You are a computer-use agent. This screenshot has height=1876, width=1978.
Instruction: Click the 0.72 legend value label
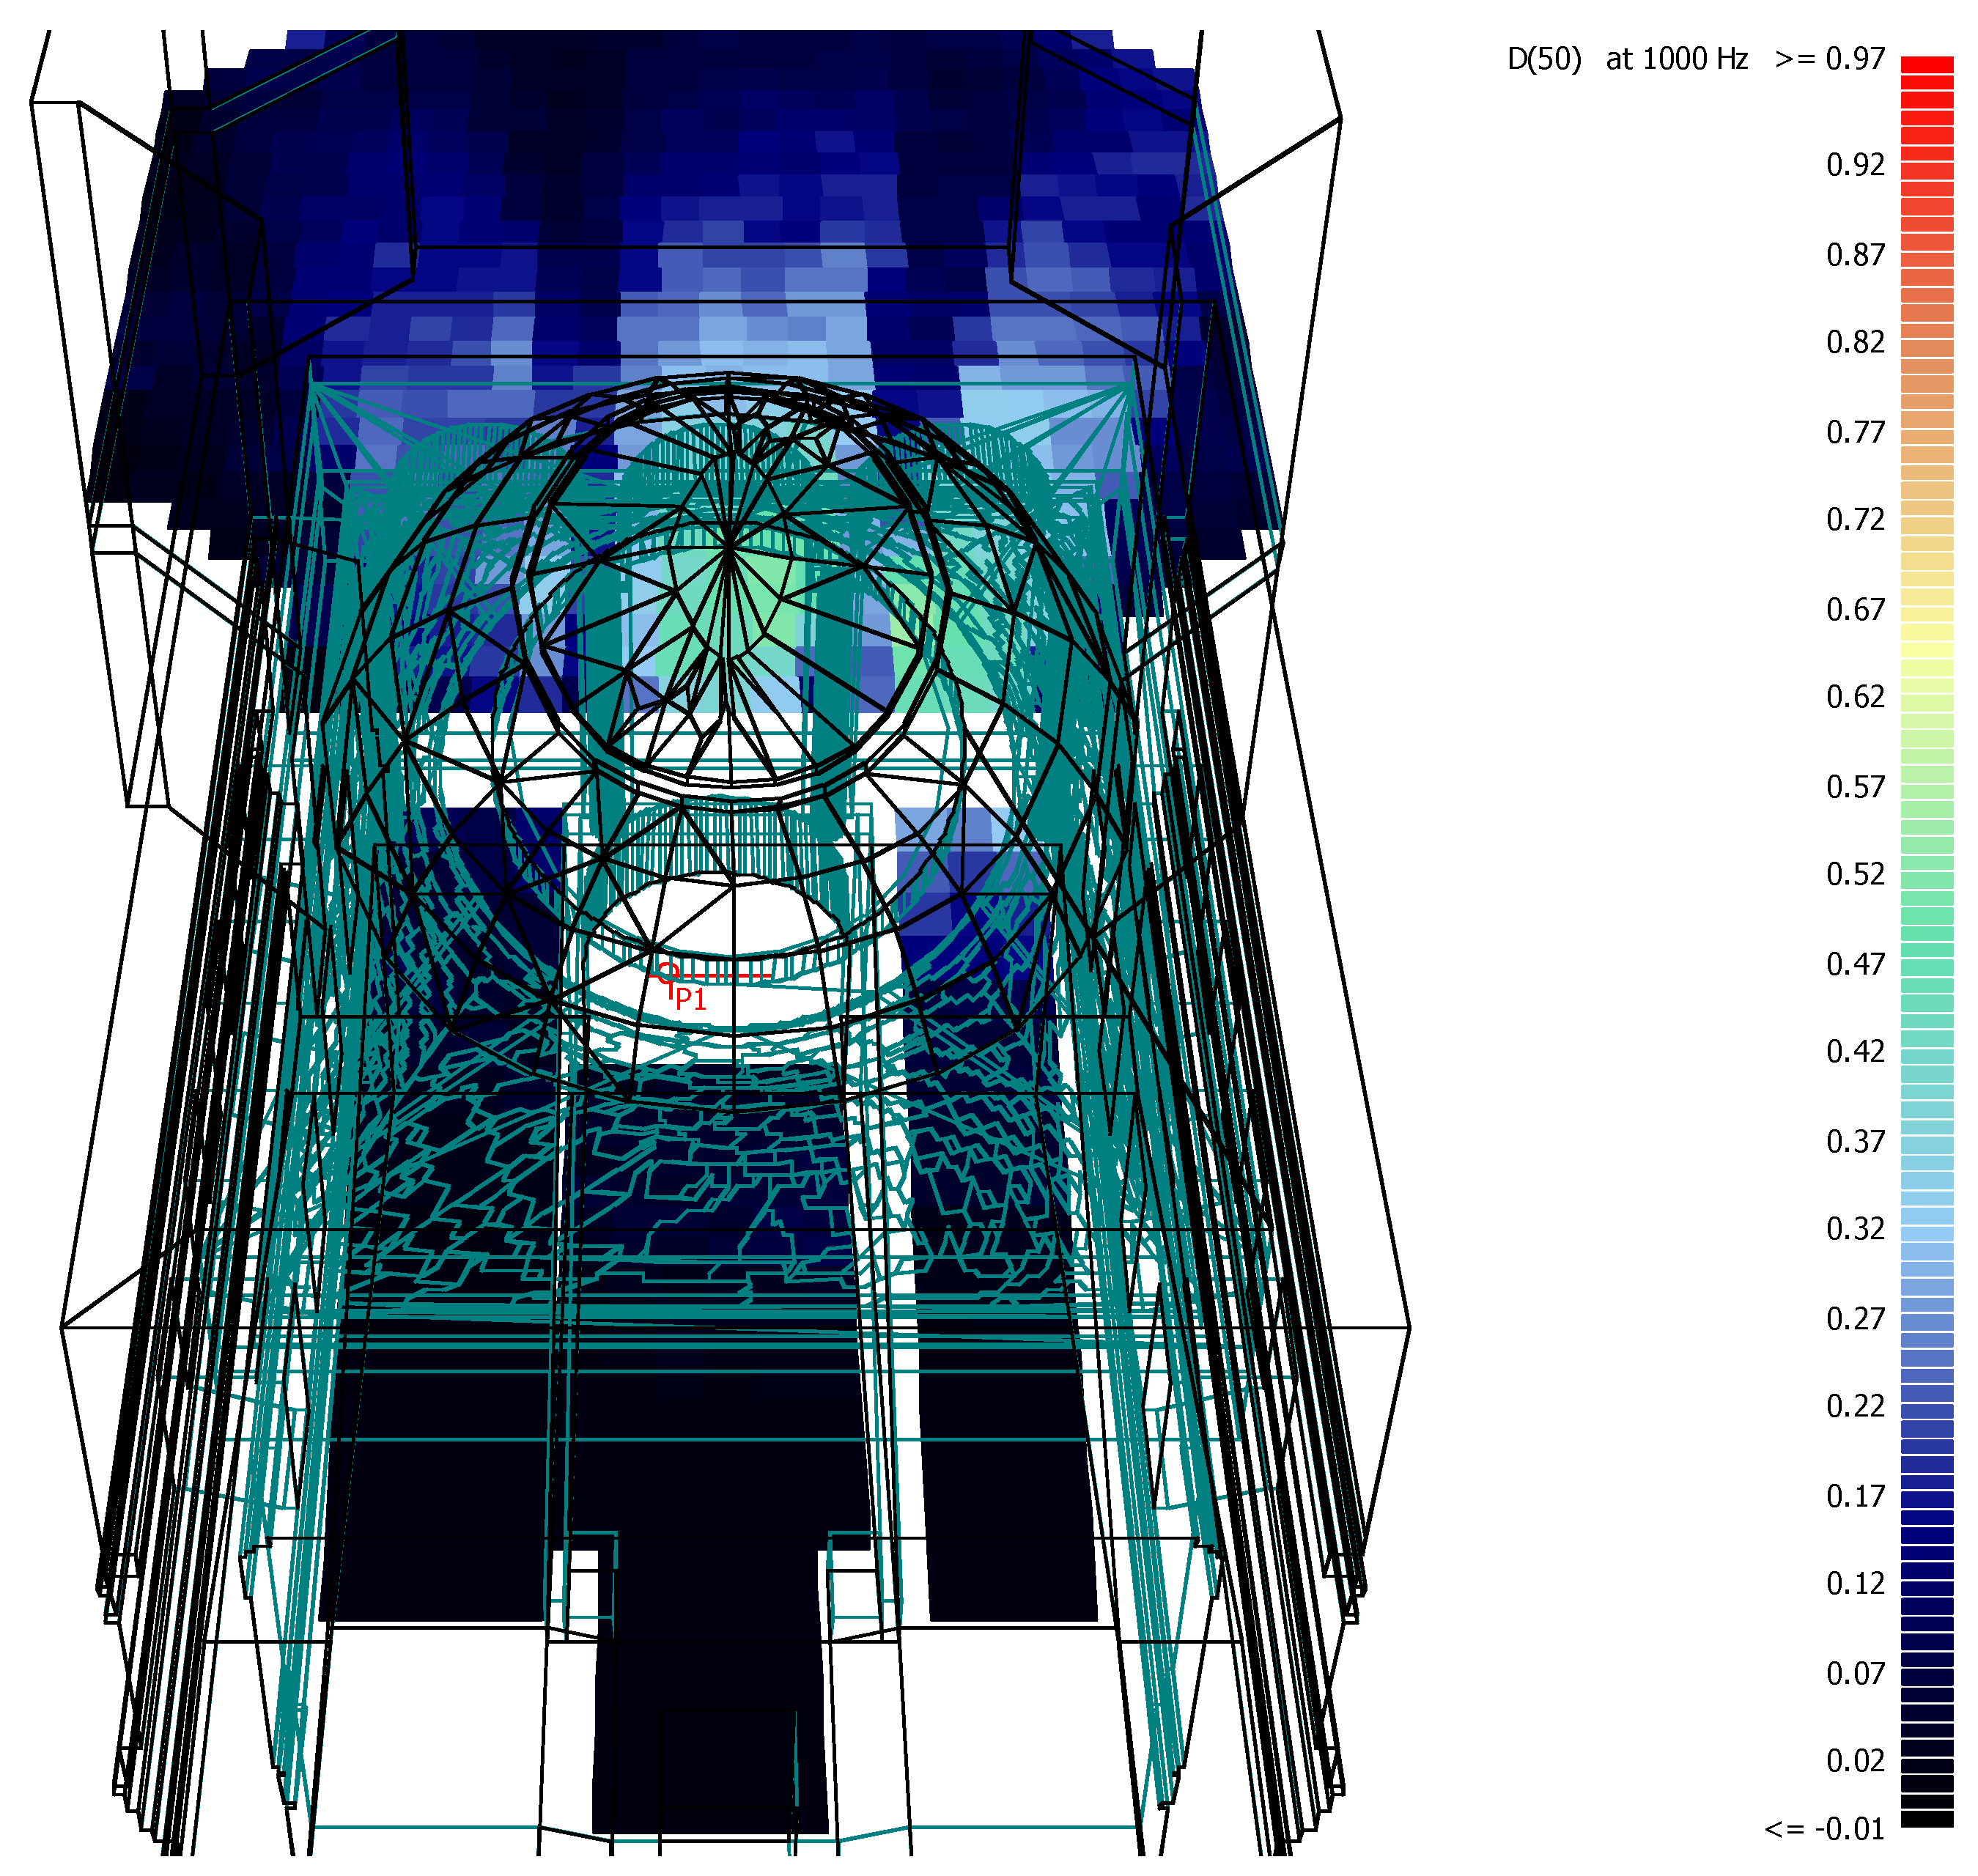point(1855,520)
